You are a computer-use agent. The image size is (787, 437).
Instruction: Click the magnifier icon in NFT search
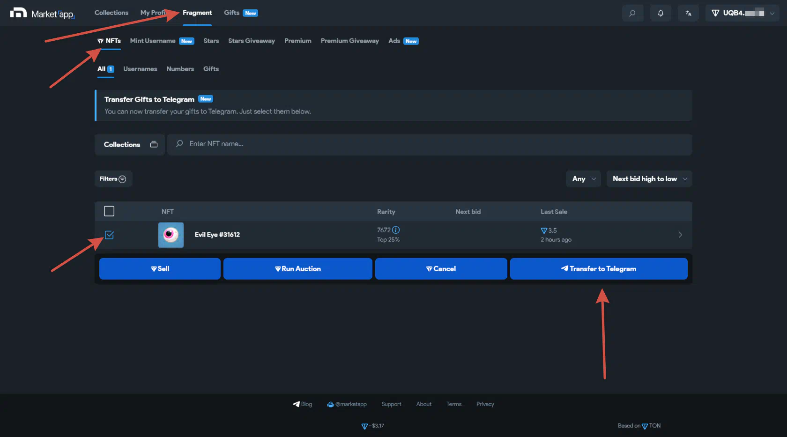(x=179, y=144)
